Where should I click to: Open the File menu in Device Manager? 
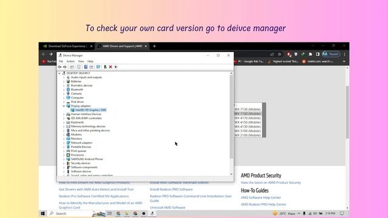[61, 61]
